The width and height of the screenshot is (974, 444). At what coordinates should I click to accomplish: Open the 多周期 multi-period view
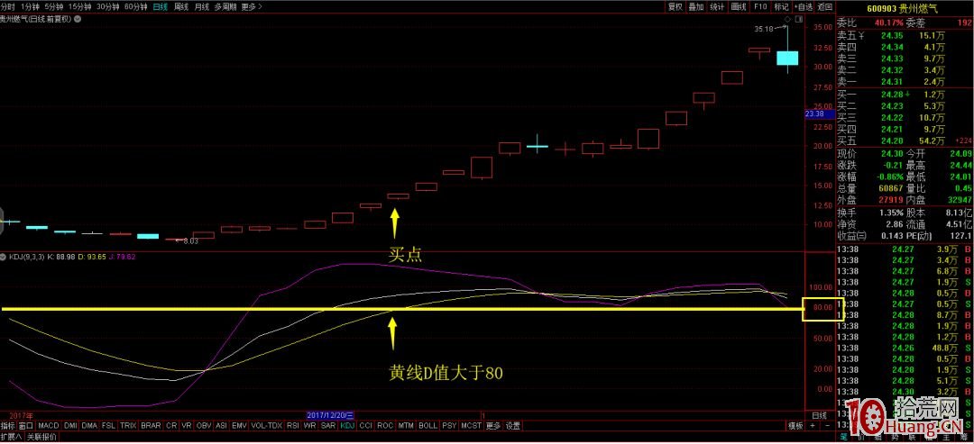225,7
